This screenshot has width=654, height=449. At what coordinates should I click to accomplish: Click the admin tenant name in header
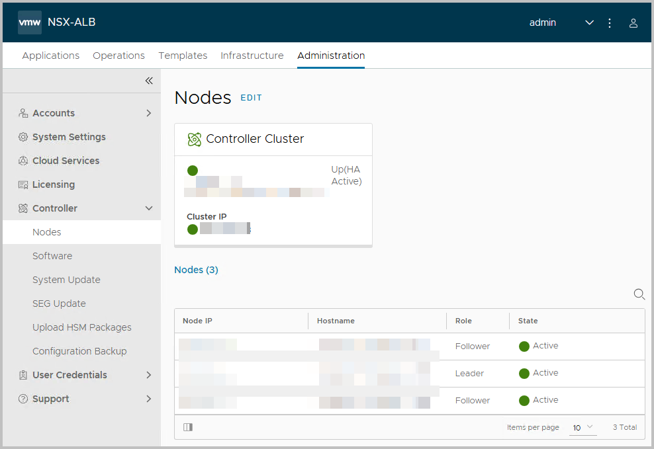[542, 22]
